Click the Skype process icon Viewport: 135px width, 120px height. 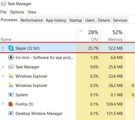pyautogui.click(x=11, y=48)
